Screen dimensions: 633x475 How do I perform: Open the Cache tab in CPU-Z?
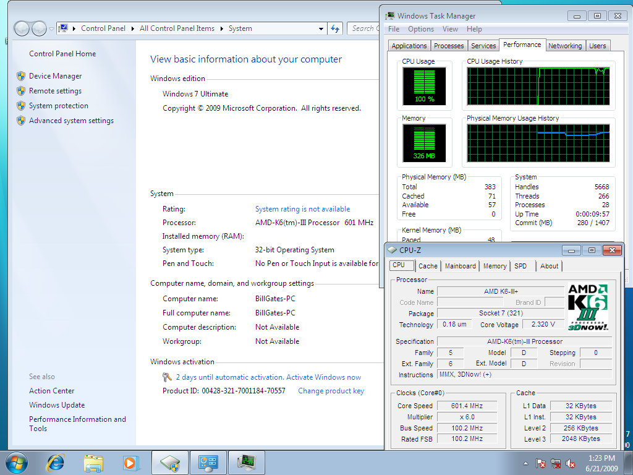tap(428, 266)
